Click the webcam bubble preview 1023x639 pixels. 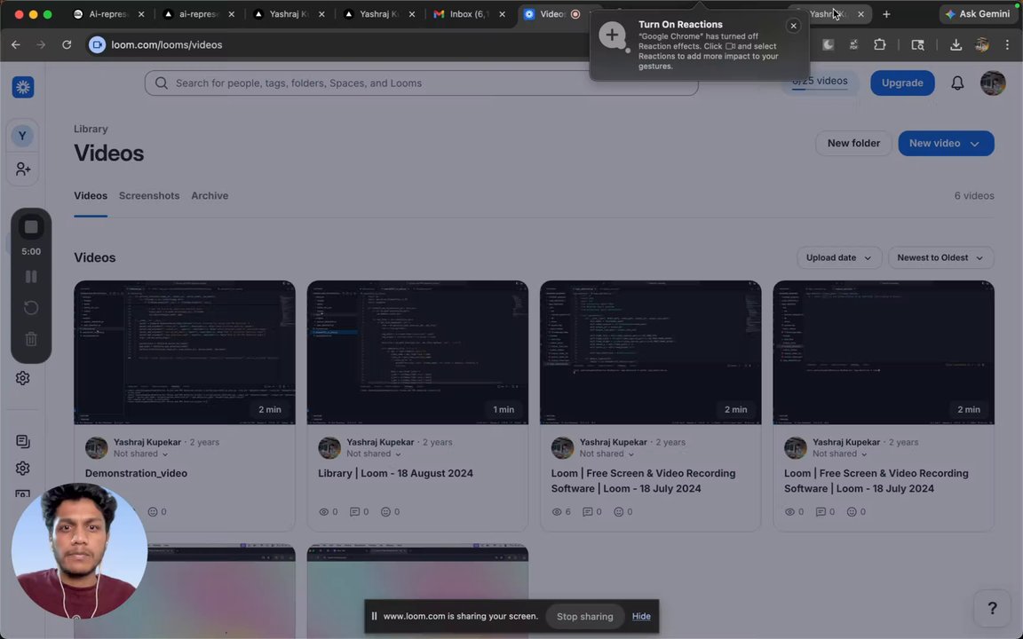point(79,551)
